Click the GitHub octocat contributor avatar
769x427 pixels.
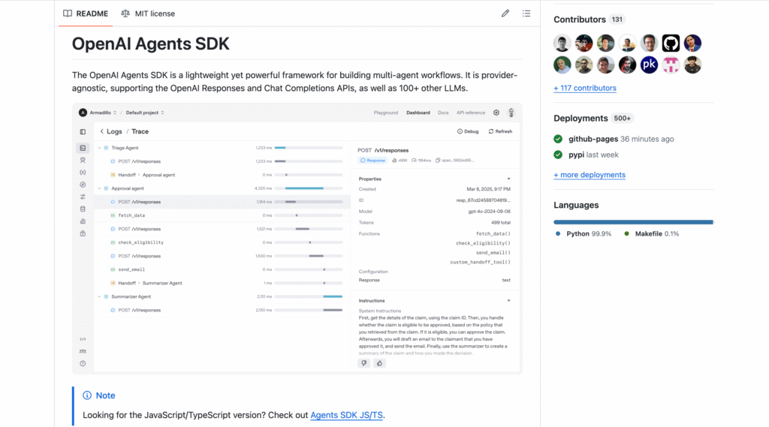point(671,43)
